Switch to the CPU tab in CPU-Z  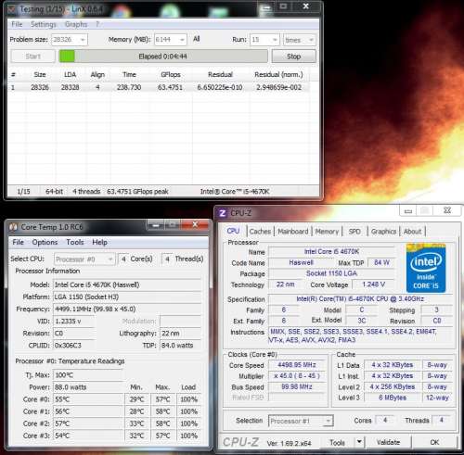coord(233,231)
